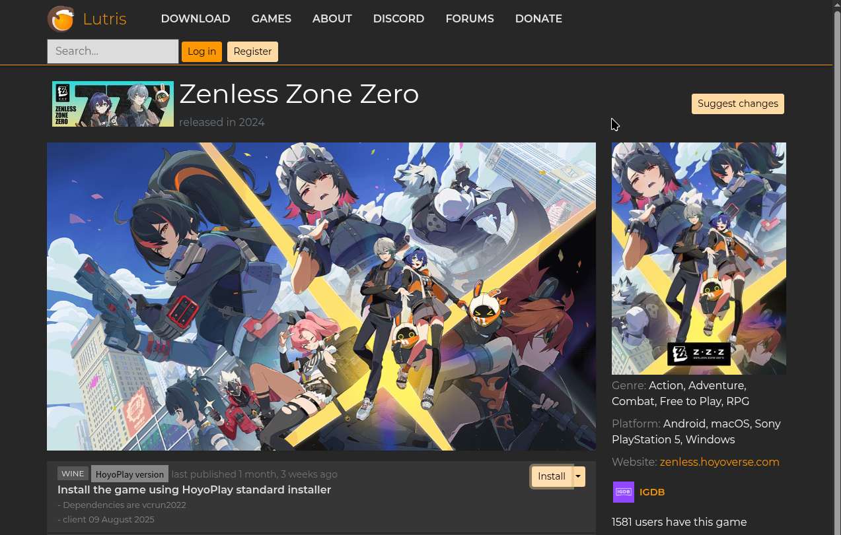Open the FORUMS page
This screenshot has height=535, width=841.
click(469, 18)
